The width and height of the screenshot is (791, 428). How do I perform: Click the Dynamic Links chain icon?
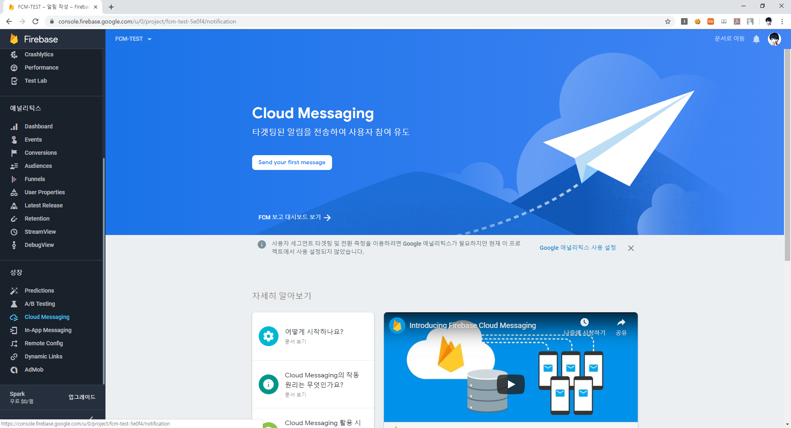[14, 356]
